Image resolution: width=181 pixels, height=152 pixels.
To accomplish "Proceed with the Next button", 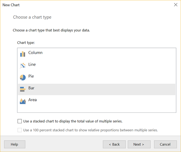I will pyautogui.click(x=139, y=144).
